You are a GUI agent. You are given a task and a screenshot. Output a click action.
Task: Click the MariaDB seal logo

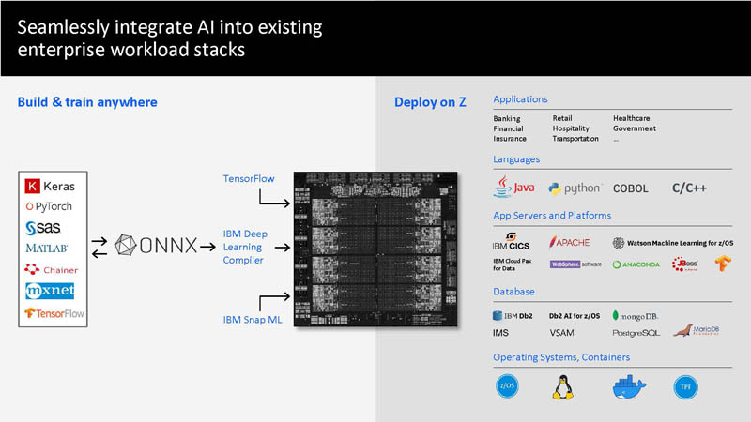tap(696, 330)
